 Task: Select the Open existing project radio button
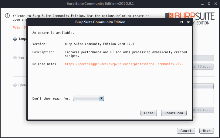click(x=15, y=85)
